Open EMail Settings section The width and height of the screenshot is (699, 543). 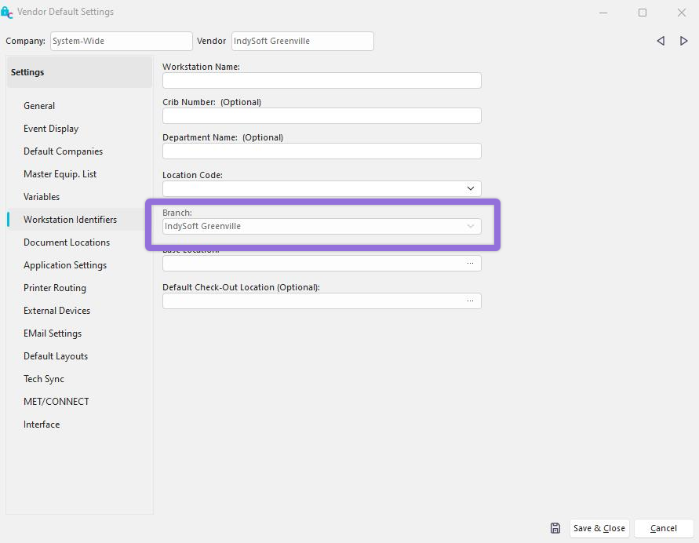pos(53,333)
